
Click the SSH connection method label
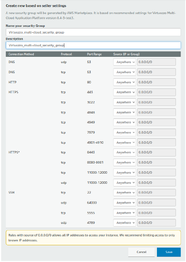12,192
